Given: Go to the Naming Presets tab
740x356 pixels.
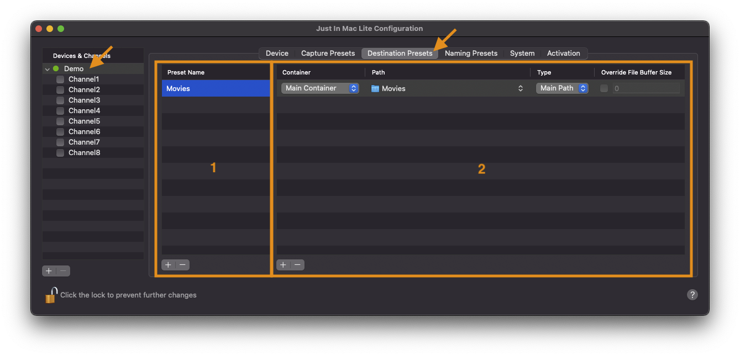Looking at the screenshot, I should (x=471, y=54).
